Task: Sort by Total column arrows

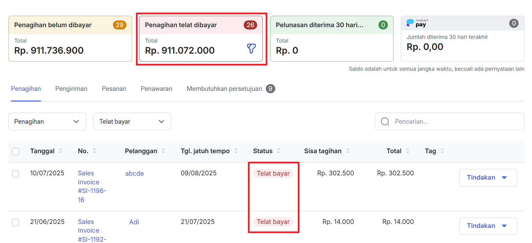Action: point(408,151)
